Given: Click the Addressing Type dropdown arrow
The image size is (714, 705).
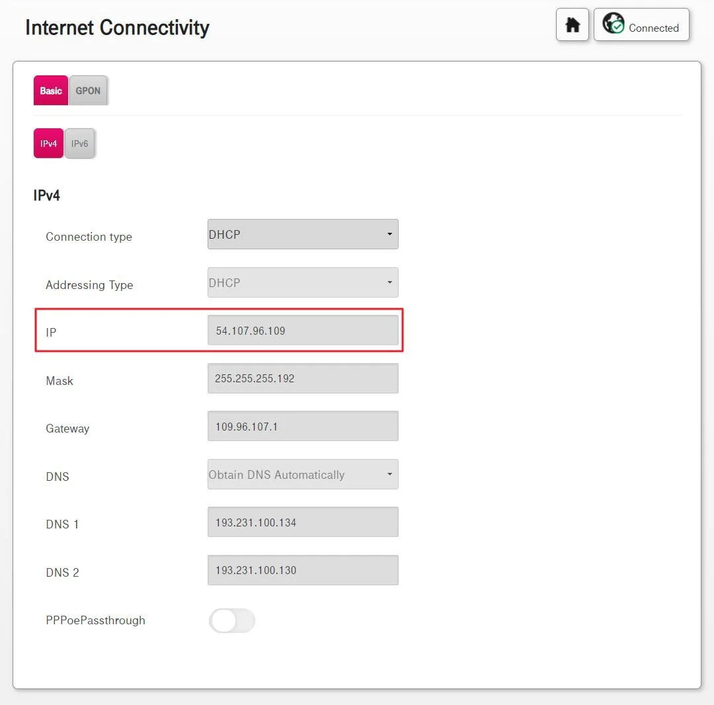Looking at the screenshot, I should [x=391, y=282].
